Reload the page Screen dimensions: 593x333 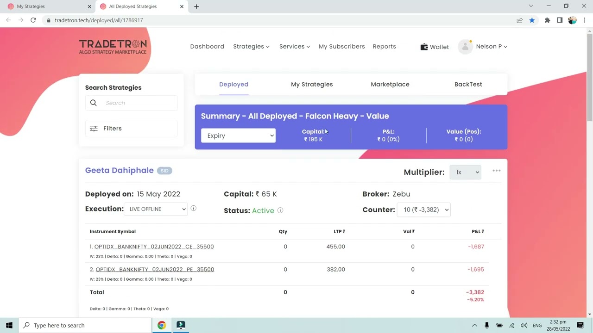click(x=33, y=20)
